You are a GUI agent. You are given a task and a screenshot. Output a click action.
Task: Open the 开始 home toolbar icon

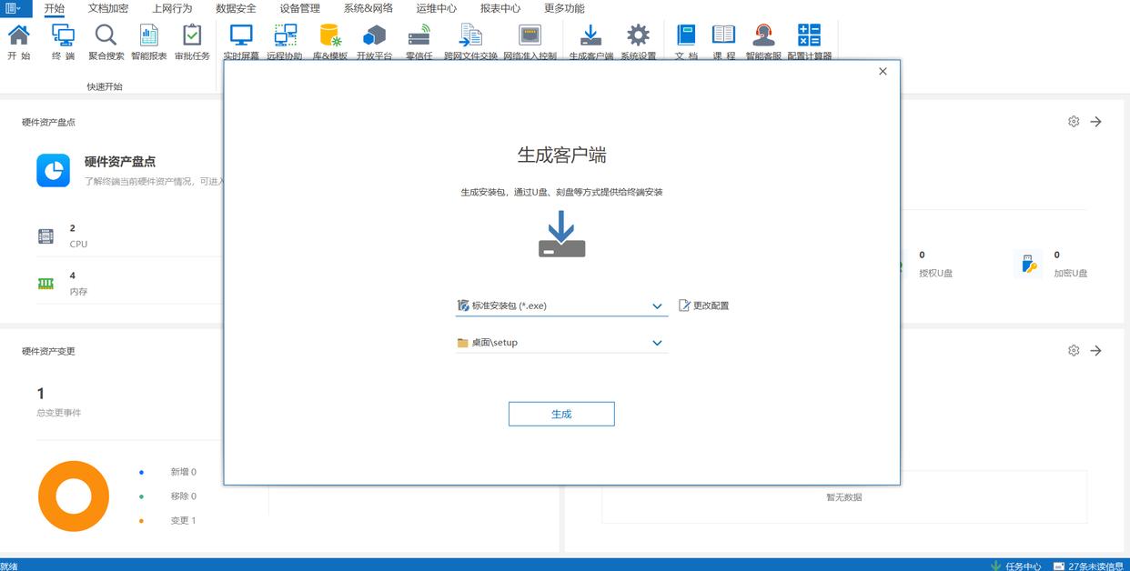(18, 42)
